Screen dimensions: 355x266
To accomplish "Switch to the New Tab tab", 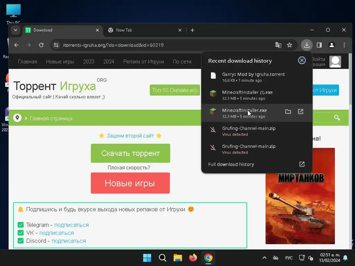I will click(x=145, y=30).
